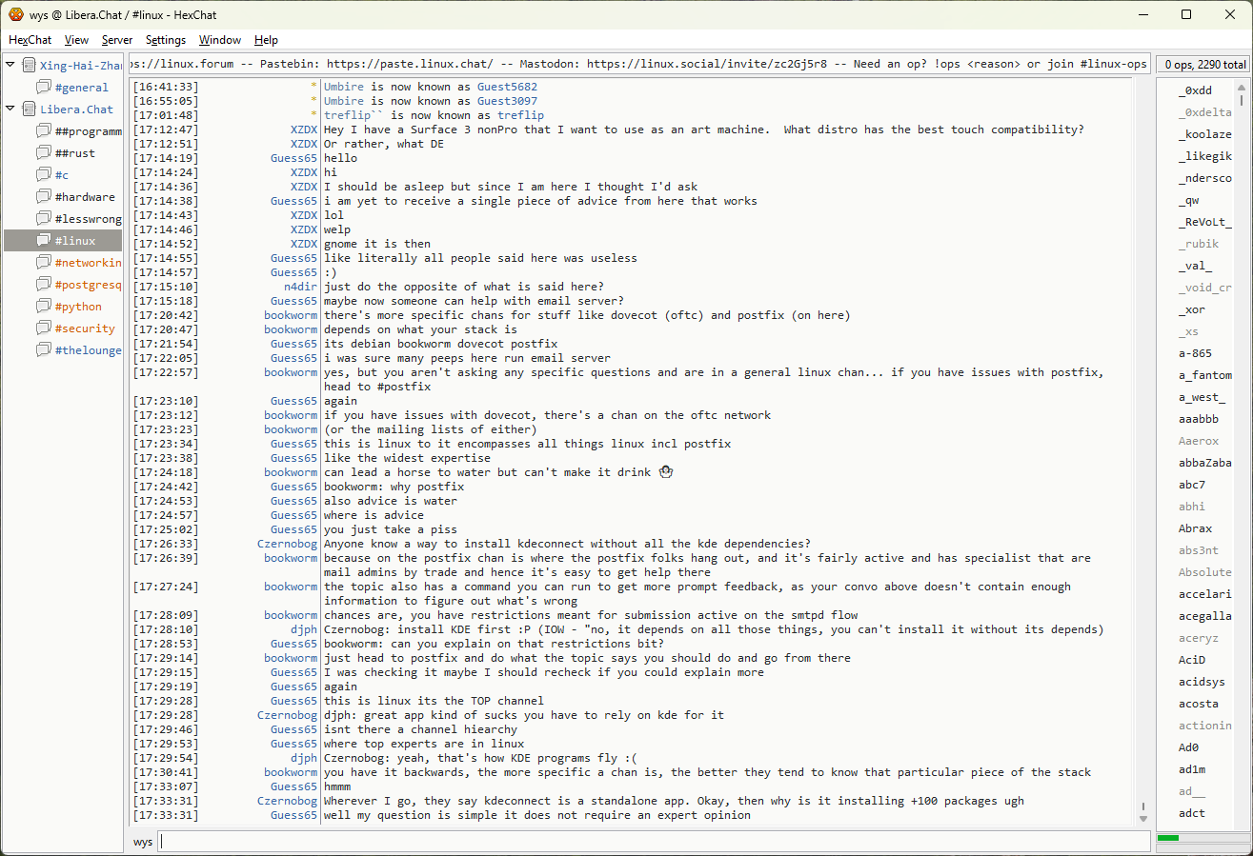1253x856 pixels.
Task: Select user Abrax in user list
Action: 1195,528
